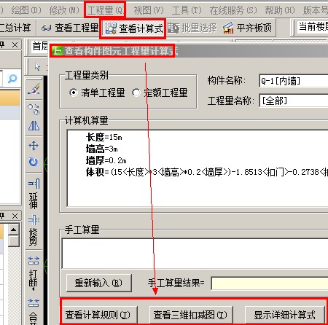This screenshot has height=325, width=328.
Task: Select the rotate tool icon
Action: (x=34, y=162)
